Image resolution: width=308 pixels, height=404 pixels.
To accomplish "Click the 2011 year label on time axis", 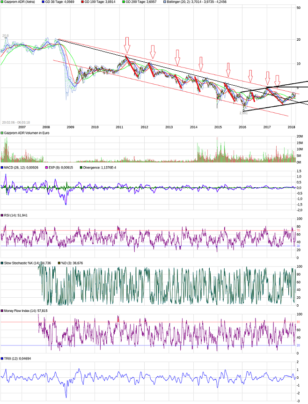I will pyautogui.click(x=119, y=127).
